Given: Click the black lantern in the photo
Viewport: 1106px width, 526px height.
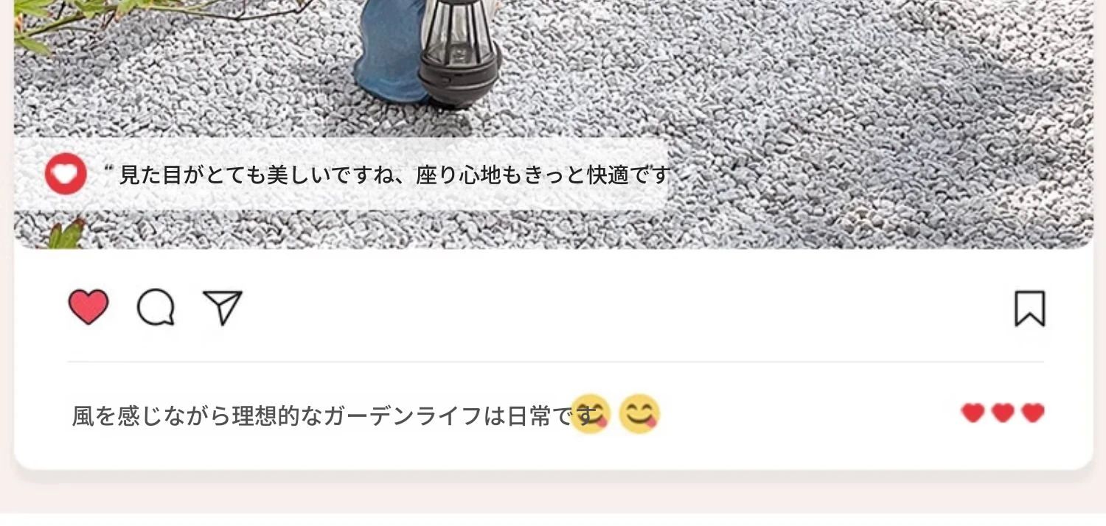Looking at the screenshot, I should click(x=460, y=53).
